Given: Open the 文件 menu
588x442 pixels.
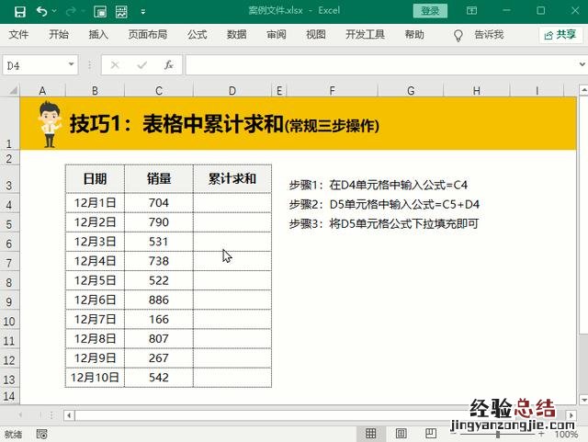Looking at the screenshot, I should 18,35.
